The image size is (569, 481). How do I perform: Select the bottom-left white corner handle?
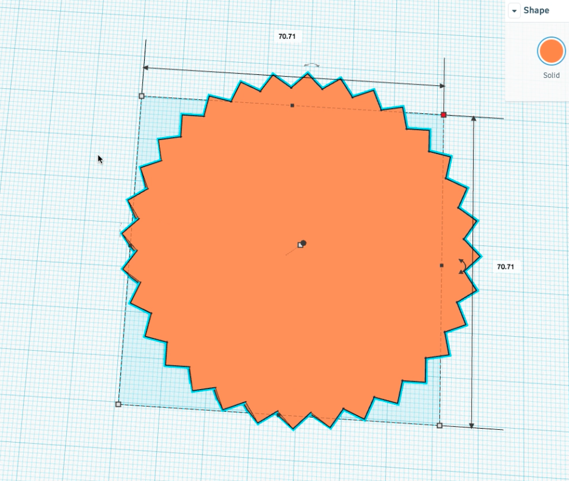tap(118, 404)
